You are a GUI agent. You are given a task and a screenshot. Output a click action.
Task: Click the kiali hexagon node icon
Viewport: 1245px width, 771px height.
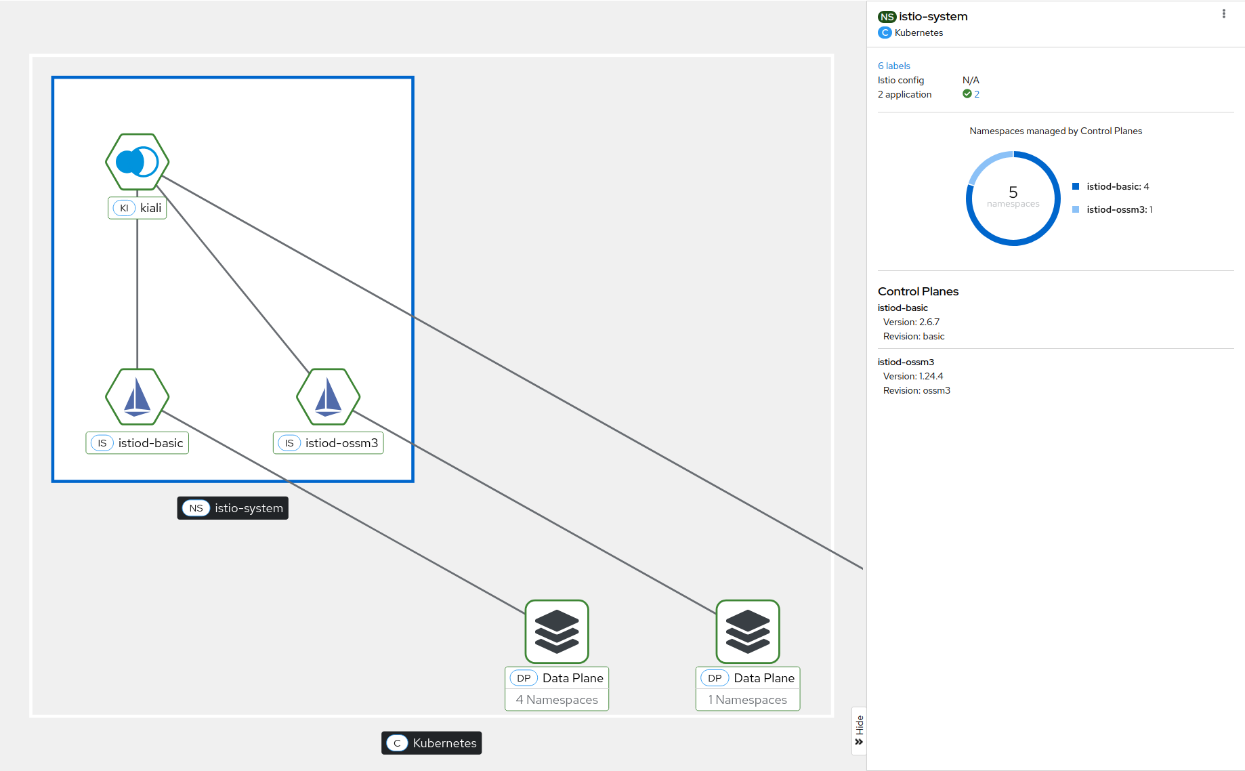pos(137,162)
